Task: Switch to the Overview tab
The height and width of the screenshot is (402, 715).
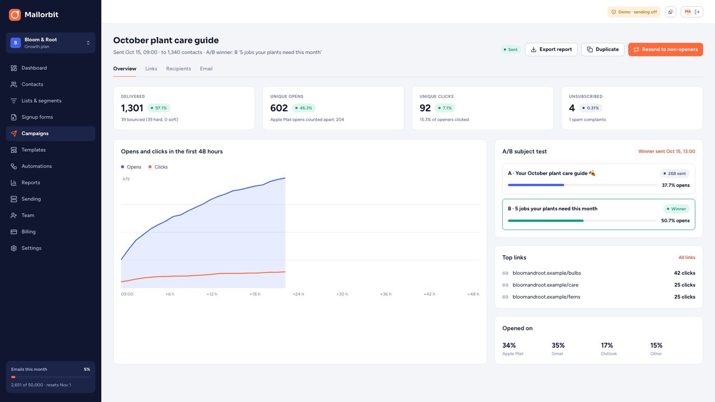Action: (125, 69)
